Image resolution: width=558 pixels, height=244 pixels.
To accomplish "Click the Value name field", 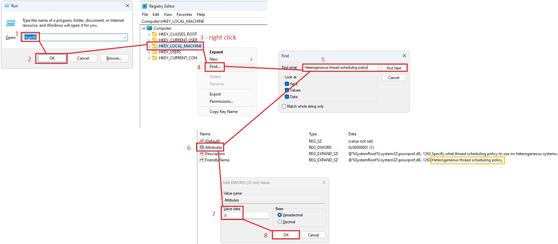I will 275,200.
